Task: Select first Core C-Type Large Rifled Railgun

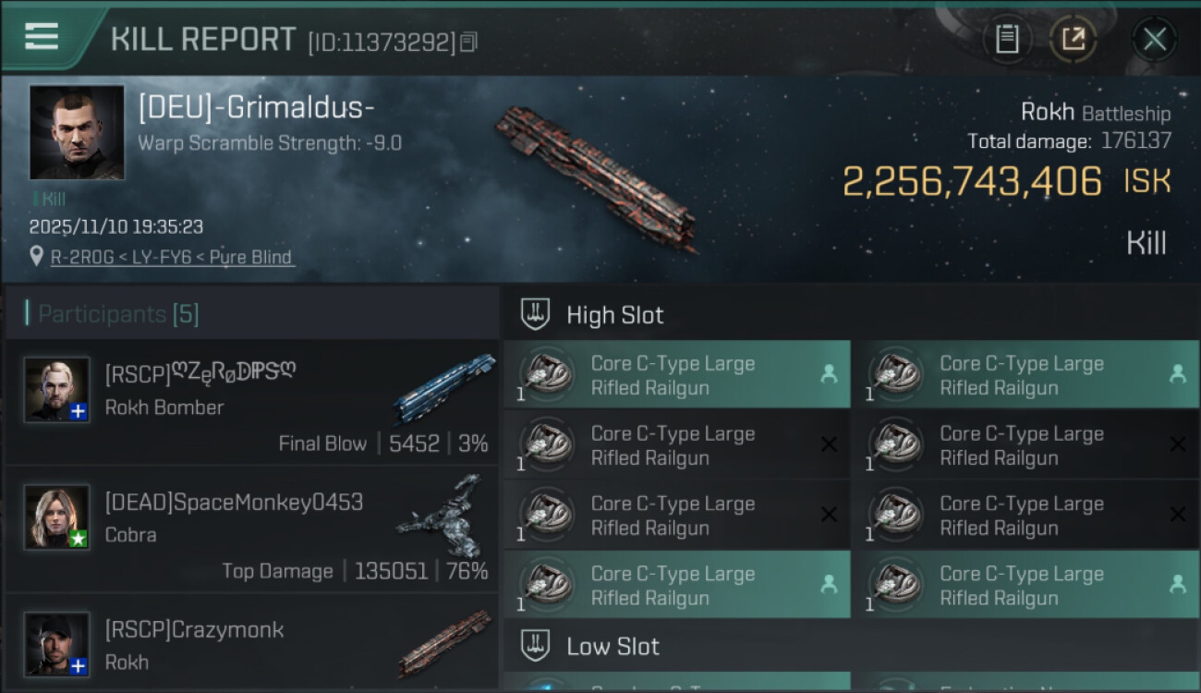Action: click(676, 374)
